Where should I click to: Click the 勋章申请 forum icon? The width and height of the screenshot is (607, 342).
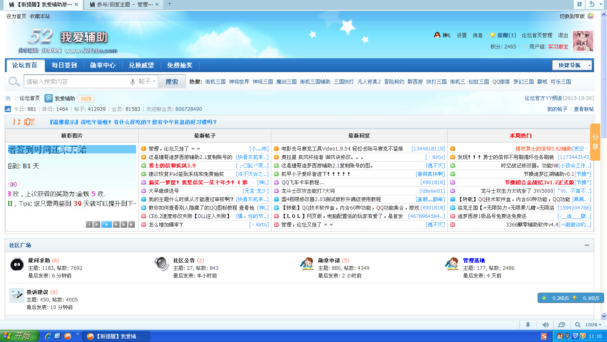tap(307, 264)
